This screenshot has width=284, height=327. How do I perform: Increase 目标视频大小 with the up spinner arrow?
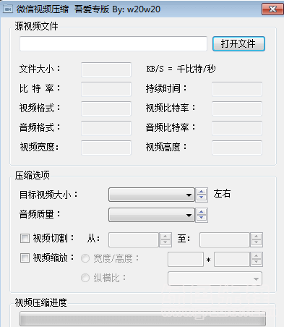pyautogui.click(x=202, y=192)
